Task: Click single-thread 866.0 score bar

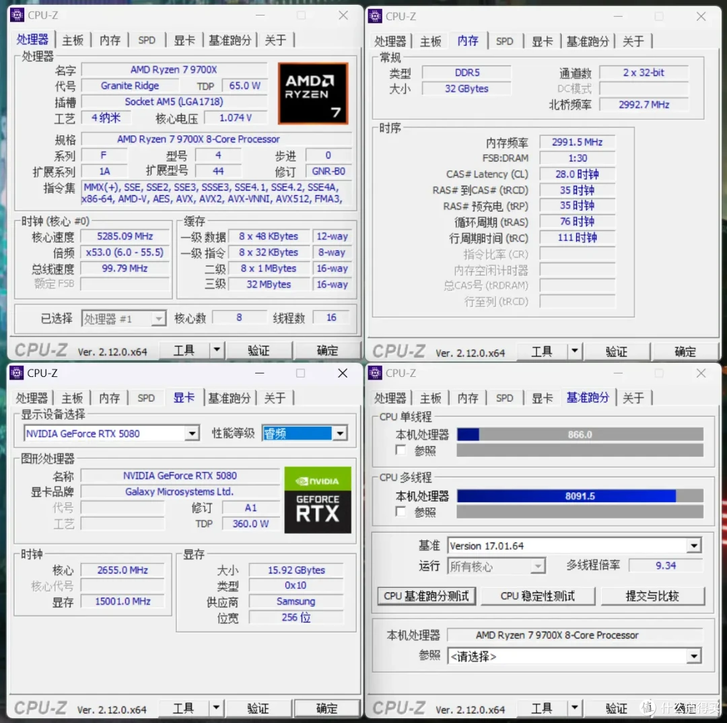Action: (x=580, y=435)
